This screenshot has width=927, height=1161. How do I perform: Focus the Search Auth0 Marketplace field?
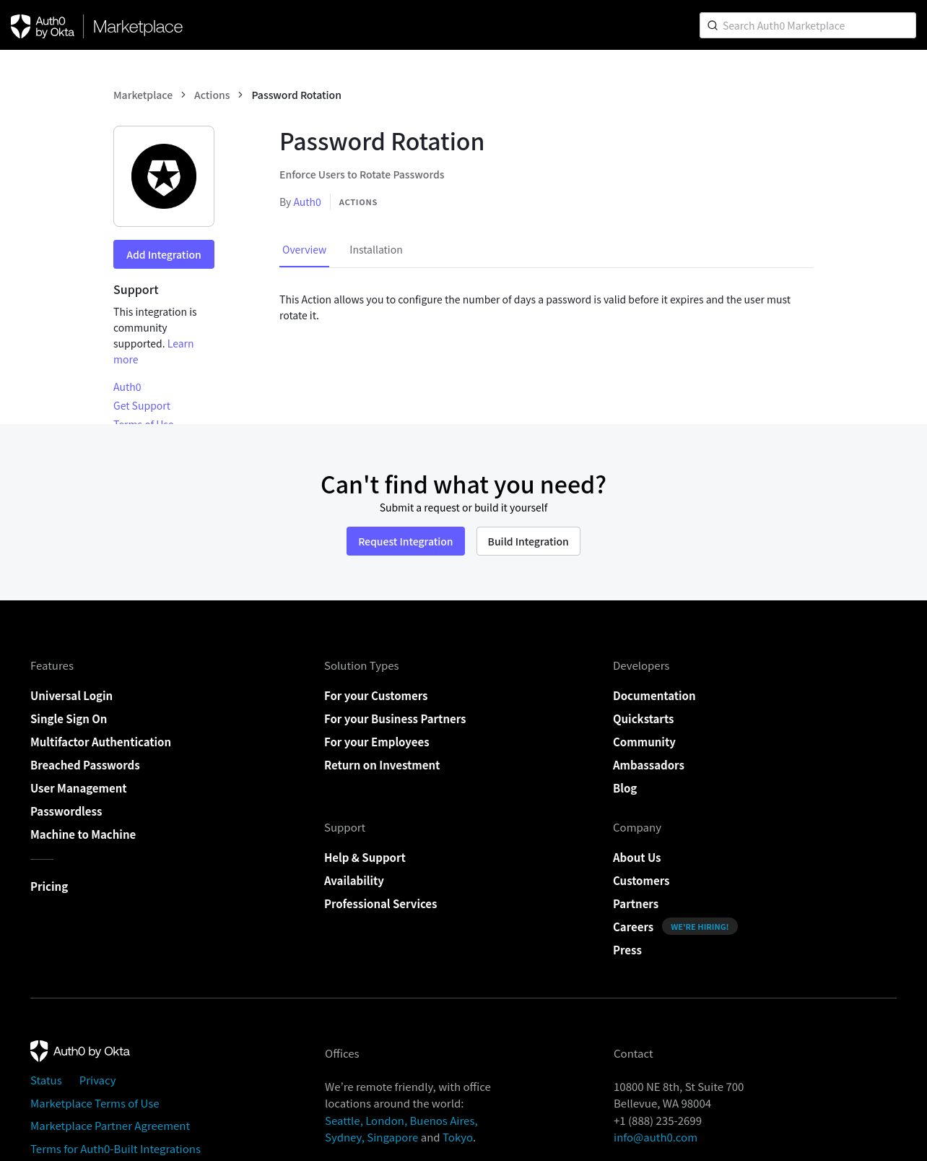pyautogui.click(x=808, y=25)
